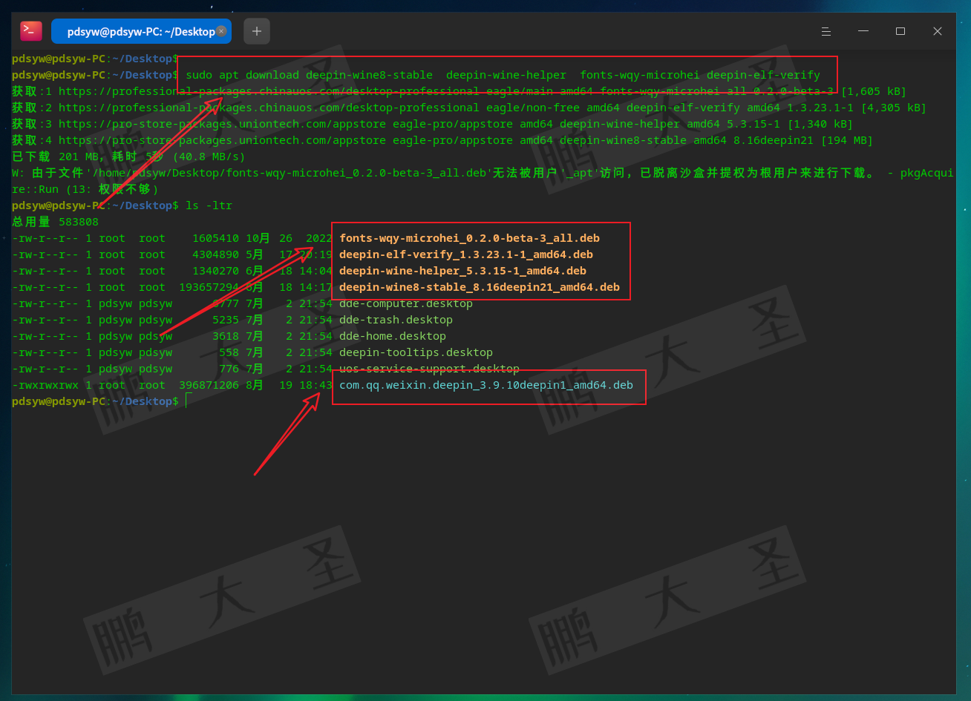Close the terminal window

click(937, 31)
